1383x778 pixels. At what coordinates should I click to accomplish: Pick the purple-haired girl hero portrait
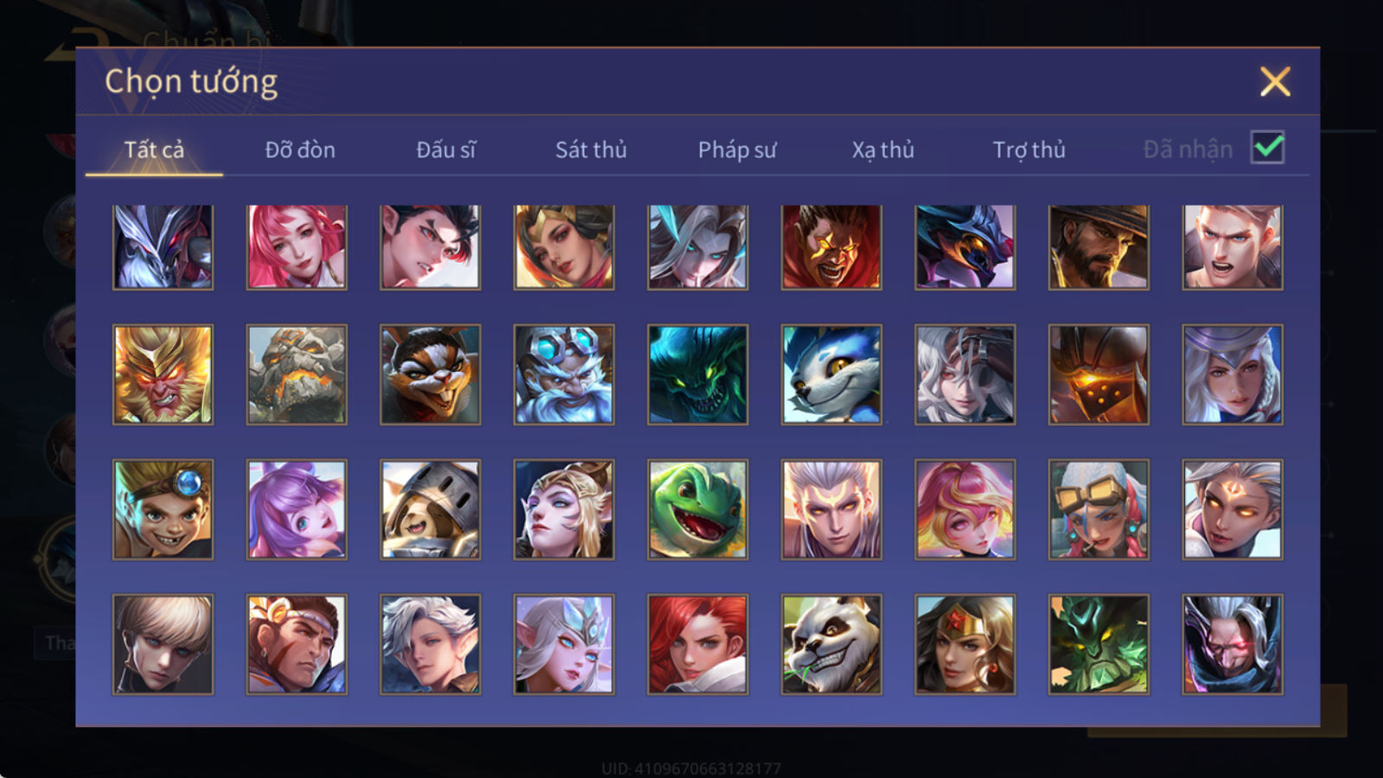[296, 510]
